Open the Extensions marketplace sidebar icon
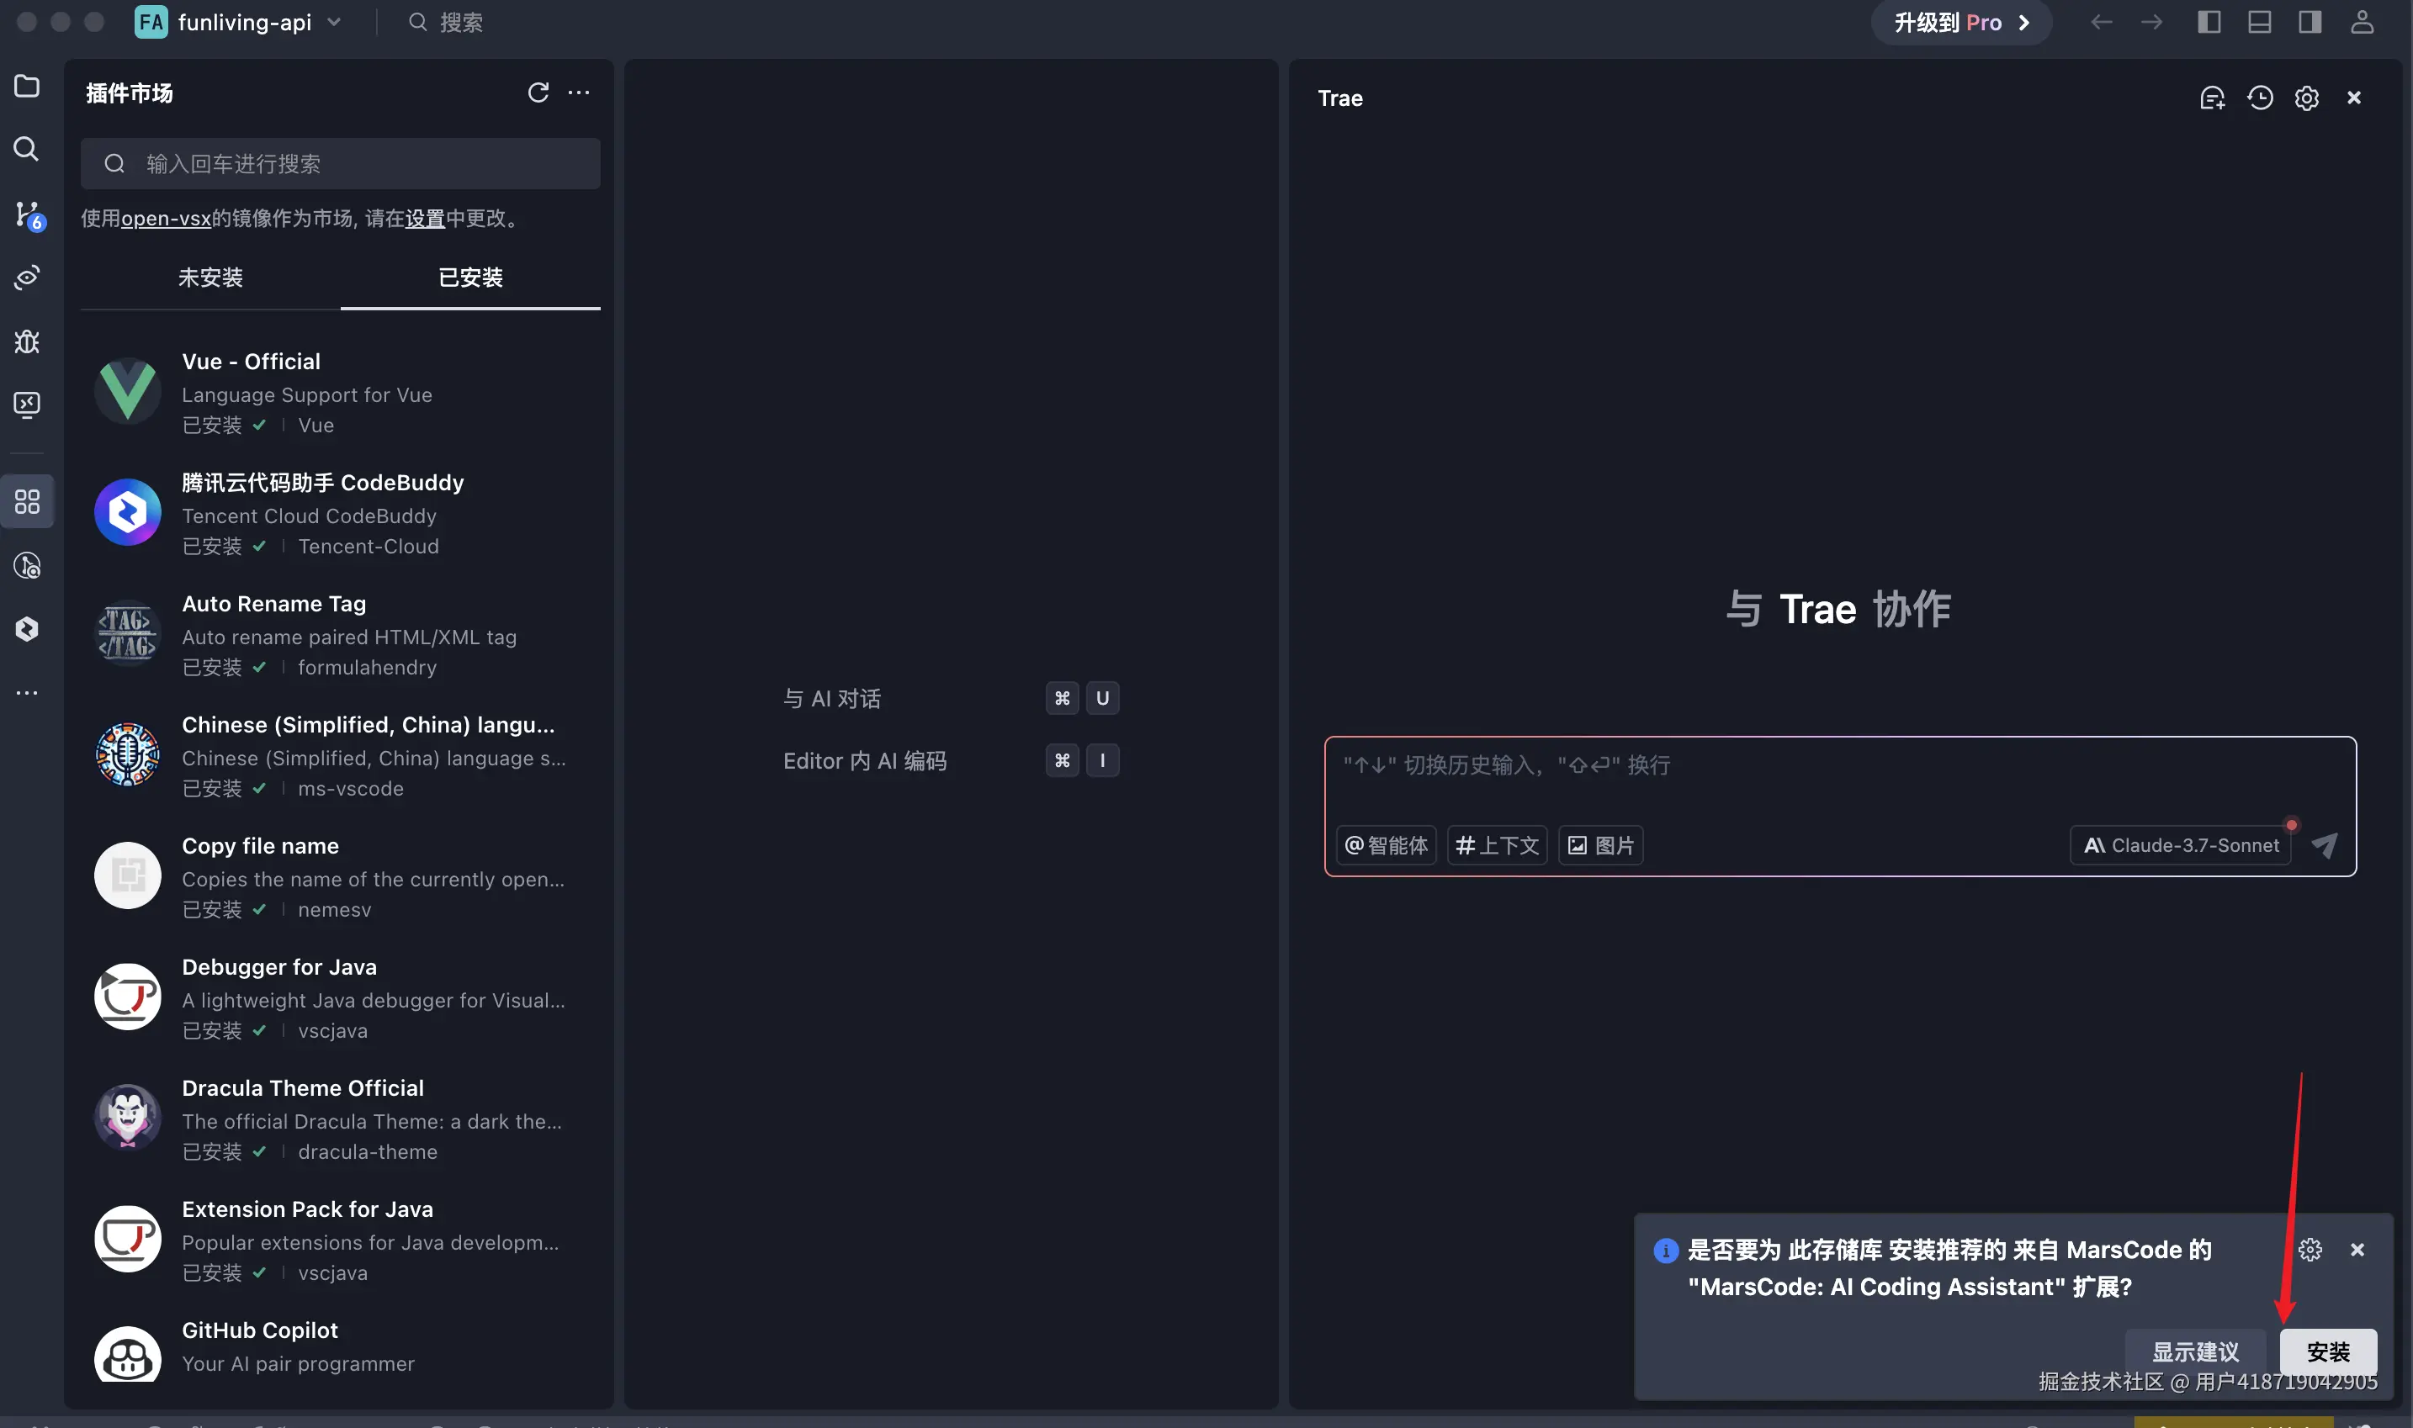Image resolution: width=2413 pixels, height=1428 pixels. tap(26, 500)
